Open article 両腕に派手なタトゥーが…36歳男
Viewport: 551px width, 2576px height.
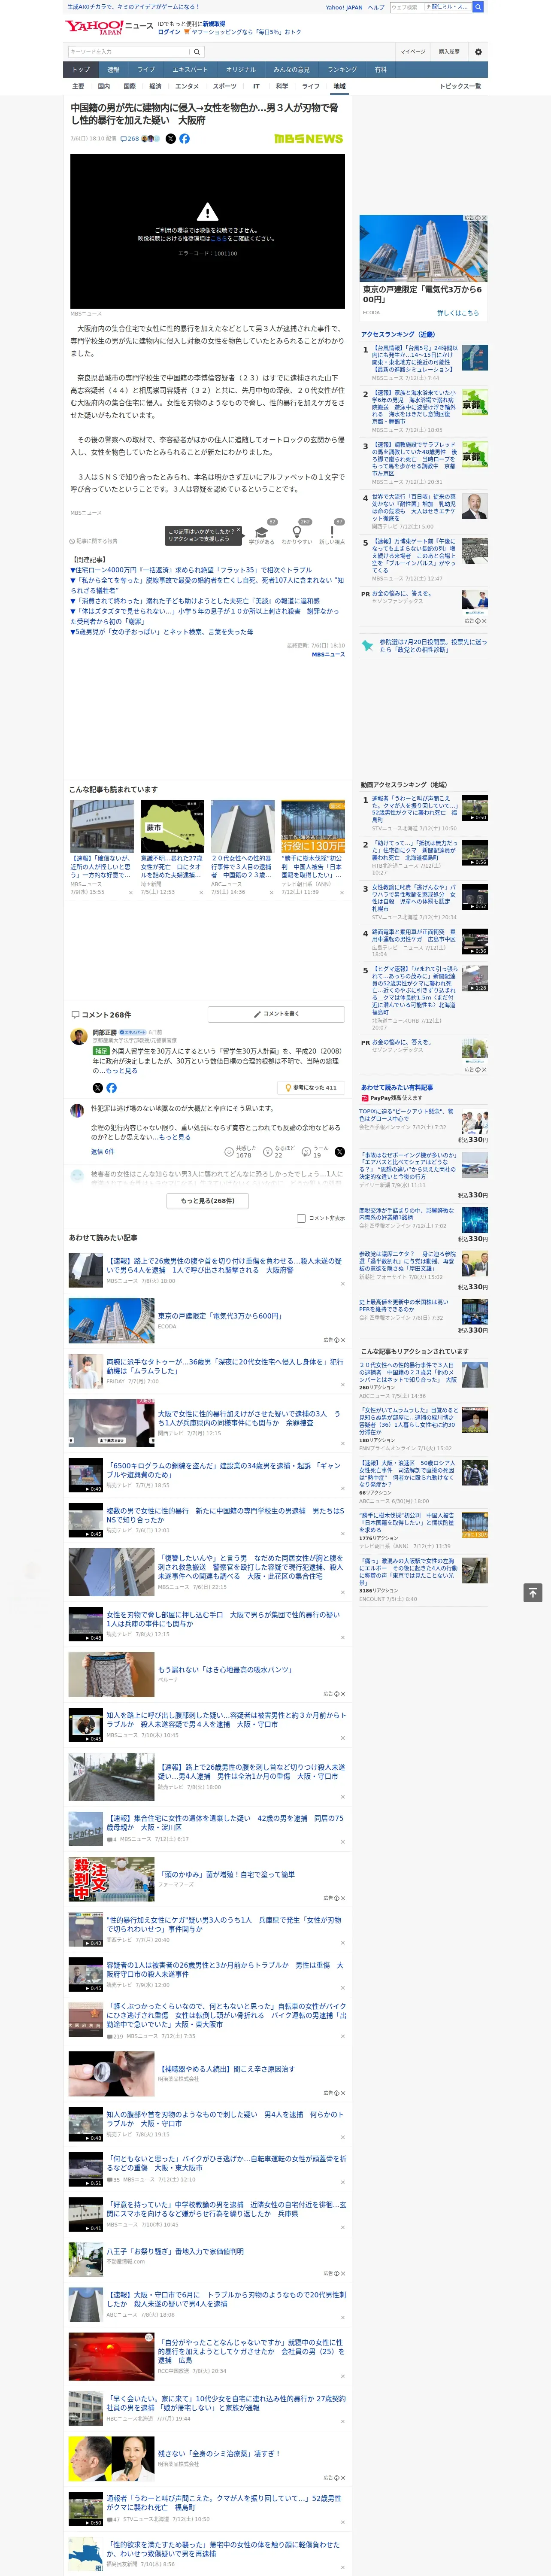click(225, 1366)
